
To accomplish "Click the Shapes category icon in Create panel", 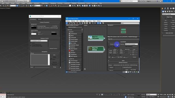I will click(x=165, y=11).
